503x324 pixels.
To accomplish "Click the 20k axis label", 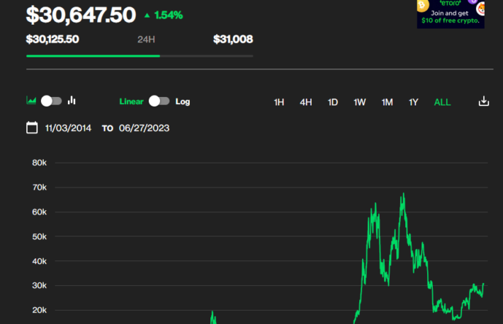I will [40, 311].
